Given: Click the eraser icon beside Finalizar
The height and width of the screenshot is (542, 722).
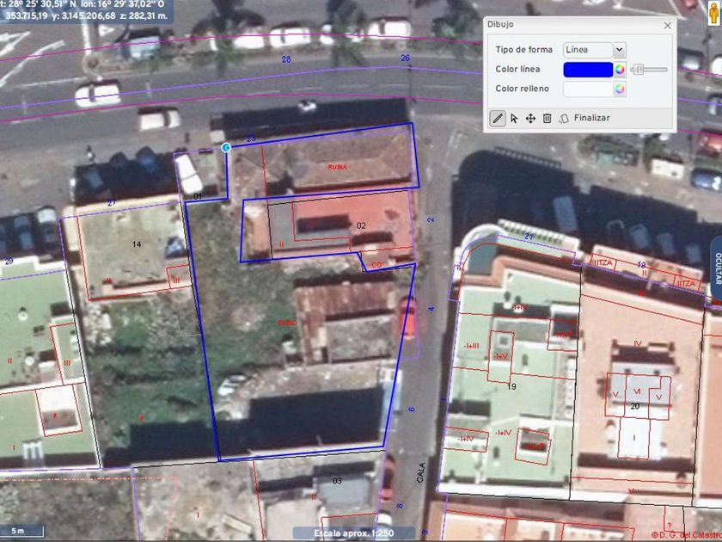Looking at the screenshot, I should point(564,119).
